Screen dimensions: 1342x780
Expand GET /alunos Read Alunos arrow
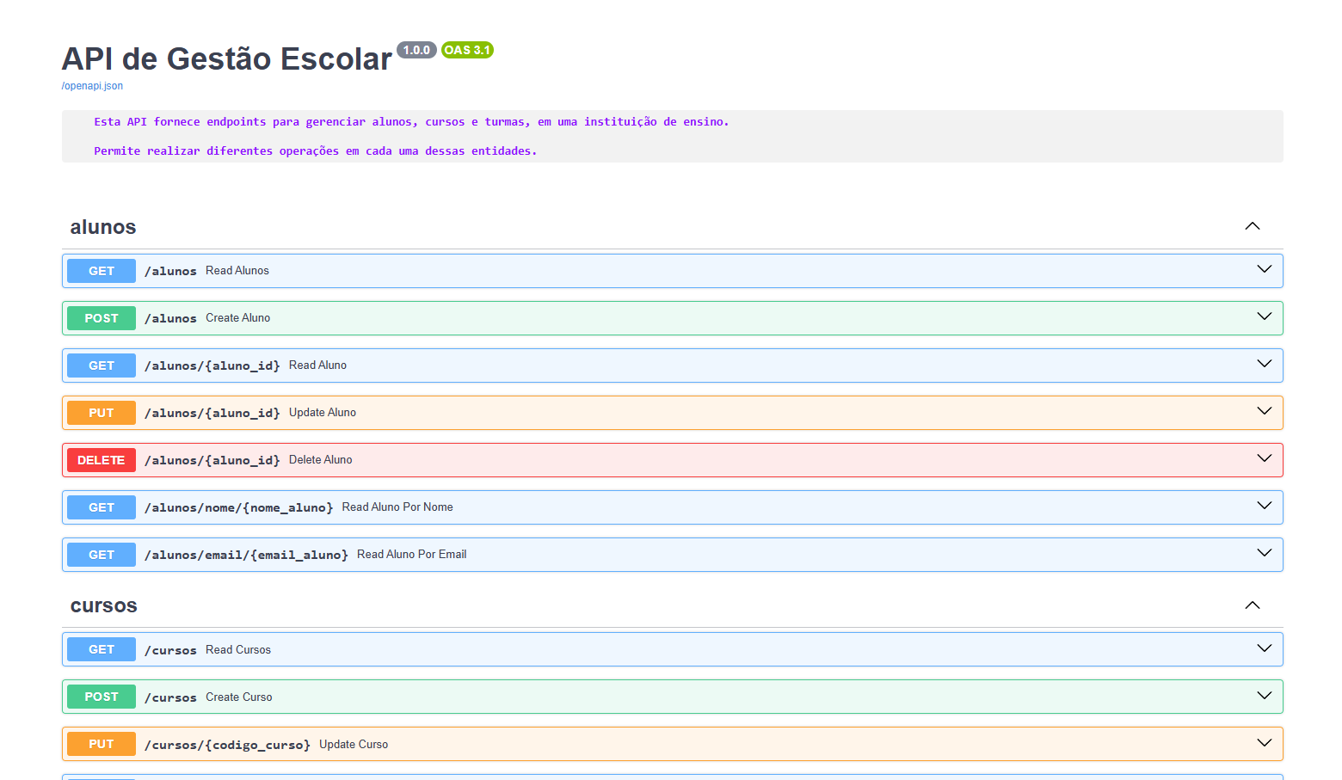coord(1264,270)
